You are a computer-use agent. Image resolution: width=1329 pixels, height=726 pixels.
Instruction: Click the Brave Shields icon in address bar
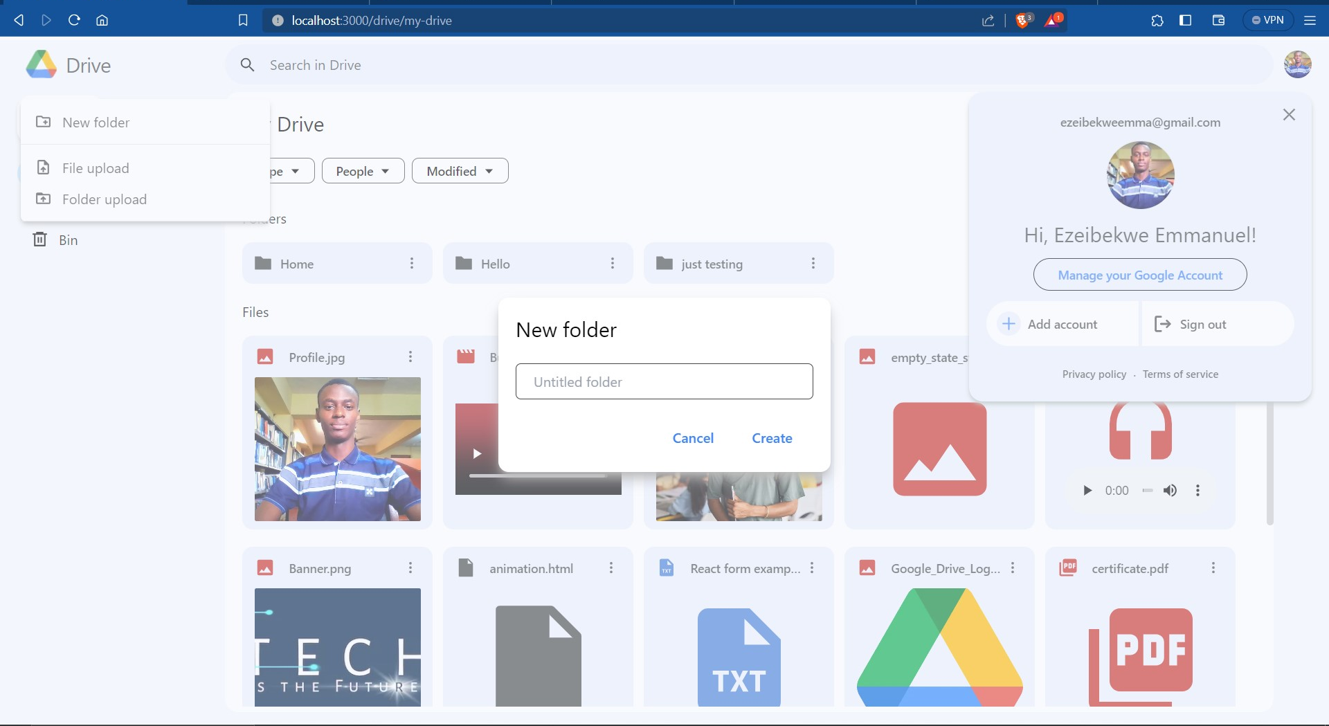(x=1022, y=20)
